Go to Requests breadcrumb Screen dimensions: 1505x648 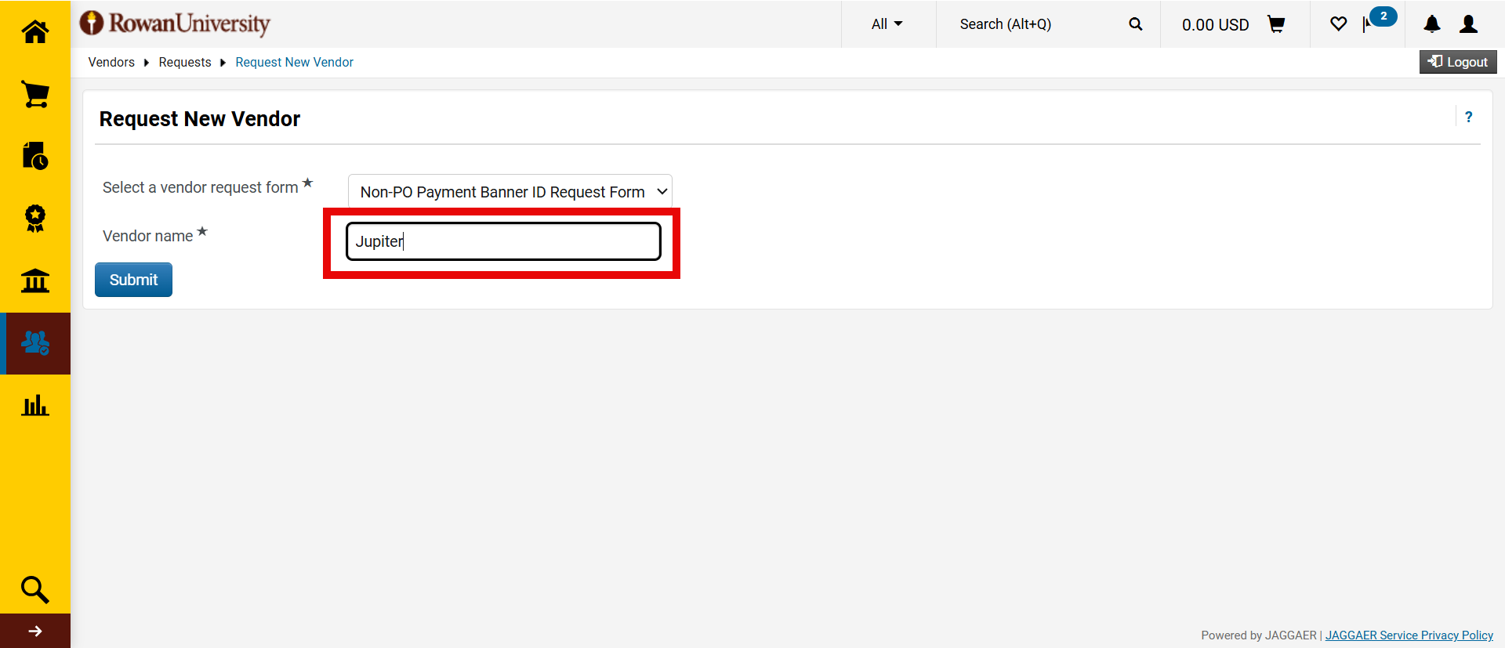(185, 62)
